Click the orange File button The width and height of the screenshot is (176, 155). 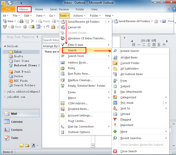(x=8, y=9)
